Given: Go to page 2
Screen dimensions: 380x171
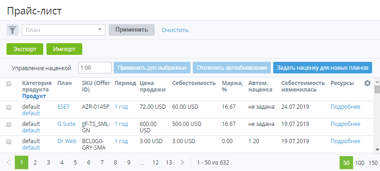Looking at the screenshot, I should pos(35,163).
